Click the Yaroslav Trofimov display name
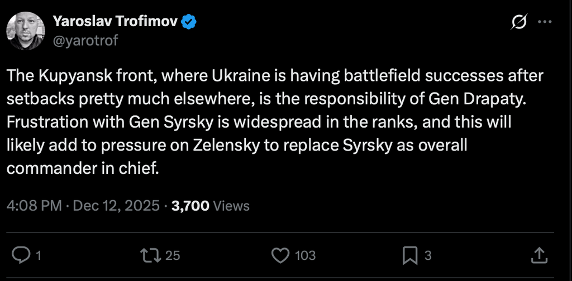 tap(116, 22)
